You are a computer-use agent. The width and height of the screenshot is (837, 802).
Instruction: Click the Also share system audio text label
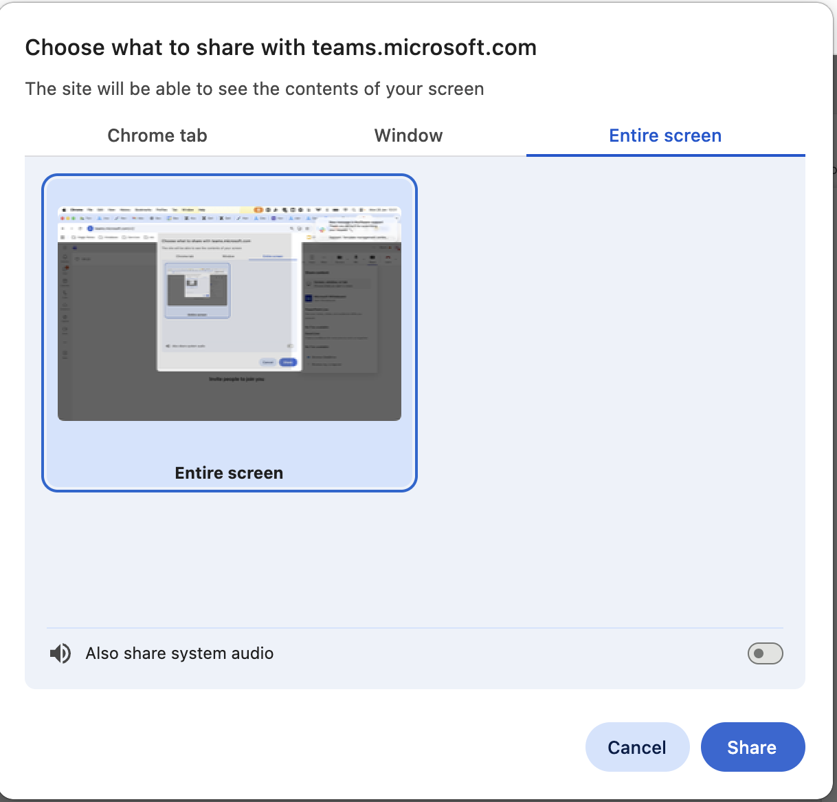179,653
